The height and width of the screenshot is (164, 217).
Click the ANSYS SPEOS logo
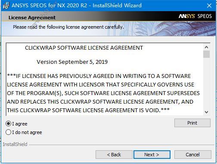click(x=195, y=16)
